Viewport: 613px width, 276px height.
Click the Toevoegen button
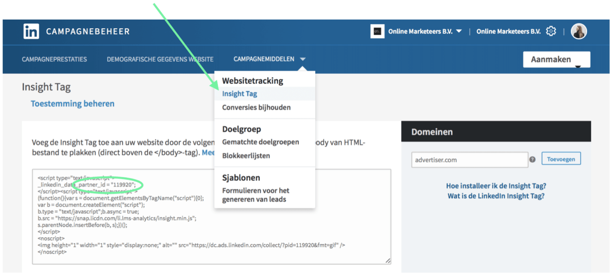[561, 159]
